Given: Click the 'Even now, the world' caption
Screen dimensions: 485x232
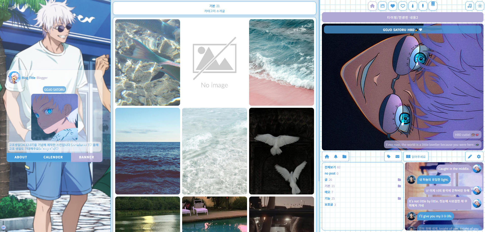Looking at the screenshot, I should pos(432,145).
